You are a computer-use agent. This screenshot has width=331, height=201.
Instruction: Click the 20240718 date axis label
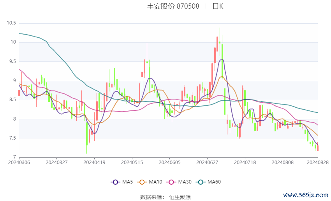[x=245, y=163]
